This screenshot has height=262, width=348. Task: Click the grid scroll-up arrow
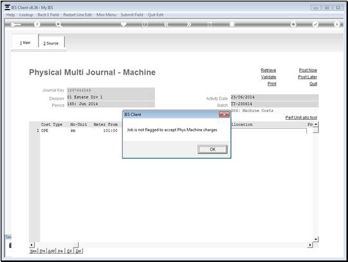coord(316,124)
